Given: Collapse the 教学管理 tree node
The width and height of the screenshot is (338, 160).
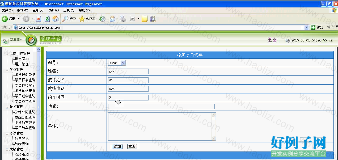Looking at the screenshot, I should click(7, 107).
